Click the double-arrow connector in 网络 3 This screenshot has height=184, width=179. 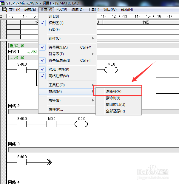49,162
